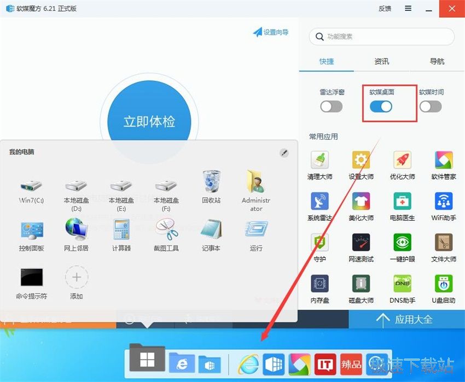Open 命令提示符 command prompt
Image resolution: width=465 pixels, height=382 pixels.
tap(31, 277)
